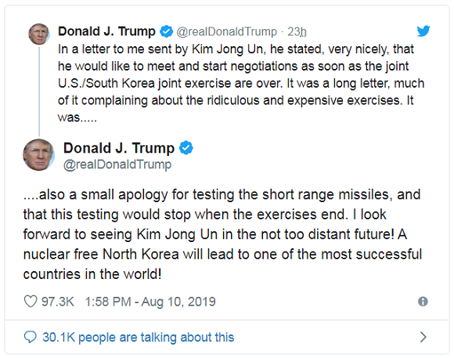The width and height of the screenshot is (454, 358).
Task: Click verified badge in the quoted tweet
Action: pos(167,31)
